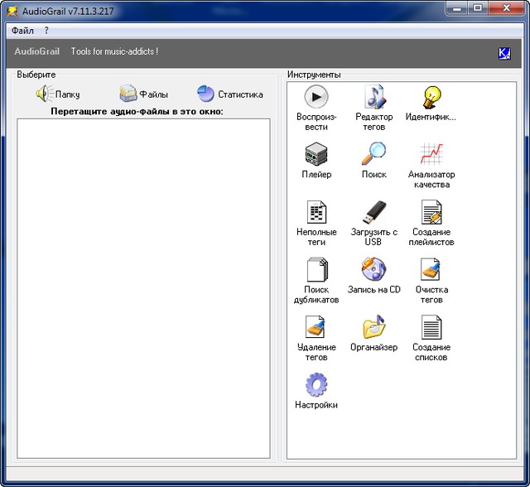Open Создание списков tool

click(431, 328)
